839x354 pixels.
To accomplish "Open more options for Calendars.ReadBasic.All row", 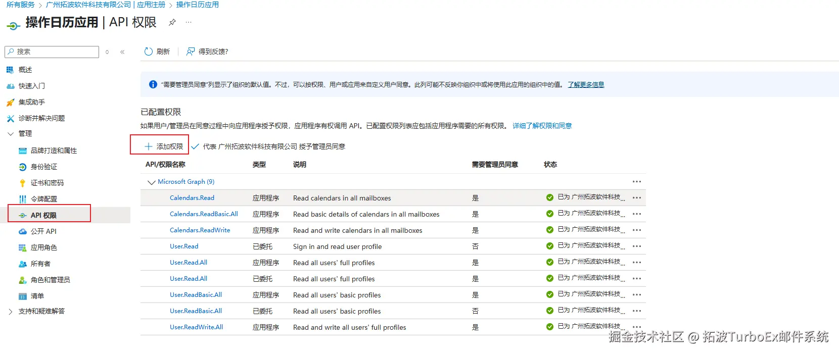I will (637, 214).
